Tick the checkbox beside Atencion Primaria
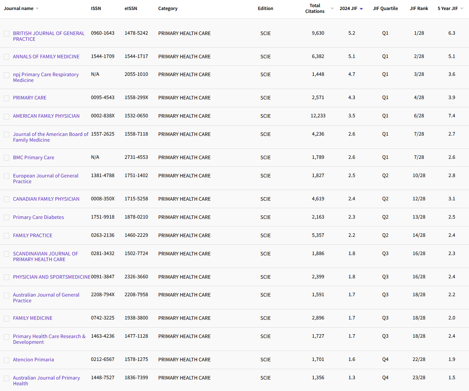Image resolution: width=469 pixels, height=391 pixels. [6, 360]
